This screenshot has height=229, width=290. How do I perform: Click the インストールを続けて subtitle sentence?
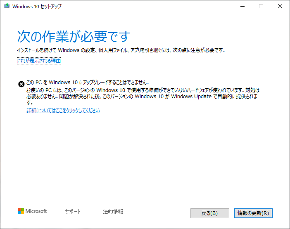121,50
